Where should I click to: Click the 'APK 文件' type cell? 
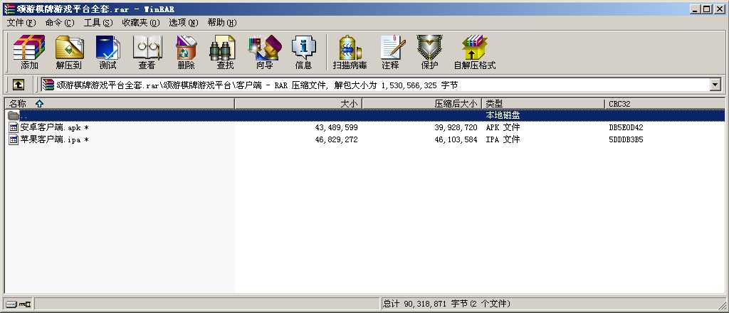click(503, 127)
